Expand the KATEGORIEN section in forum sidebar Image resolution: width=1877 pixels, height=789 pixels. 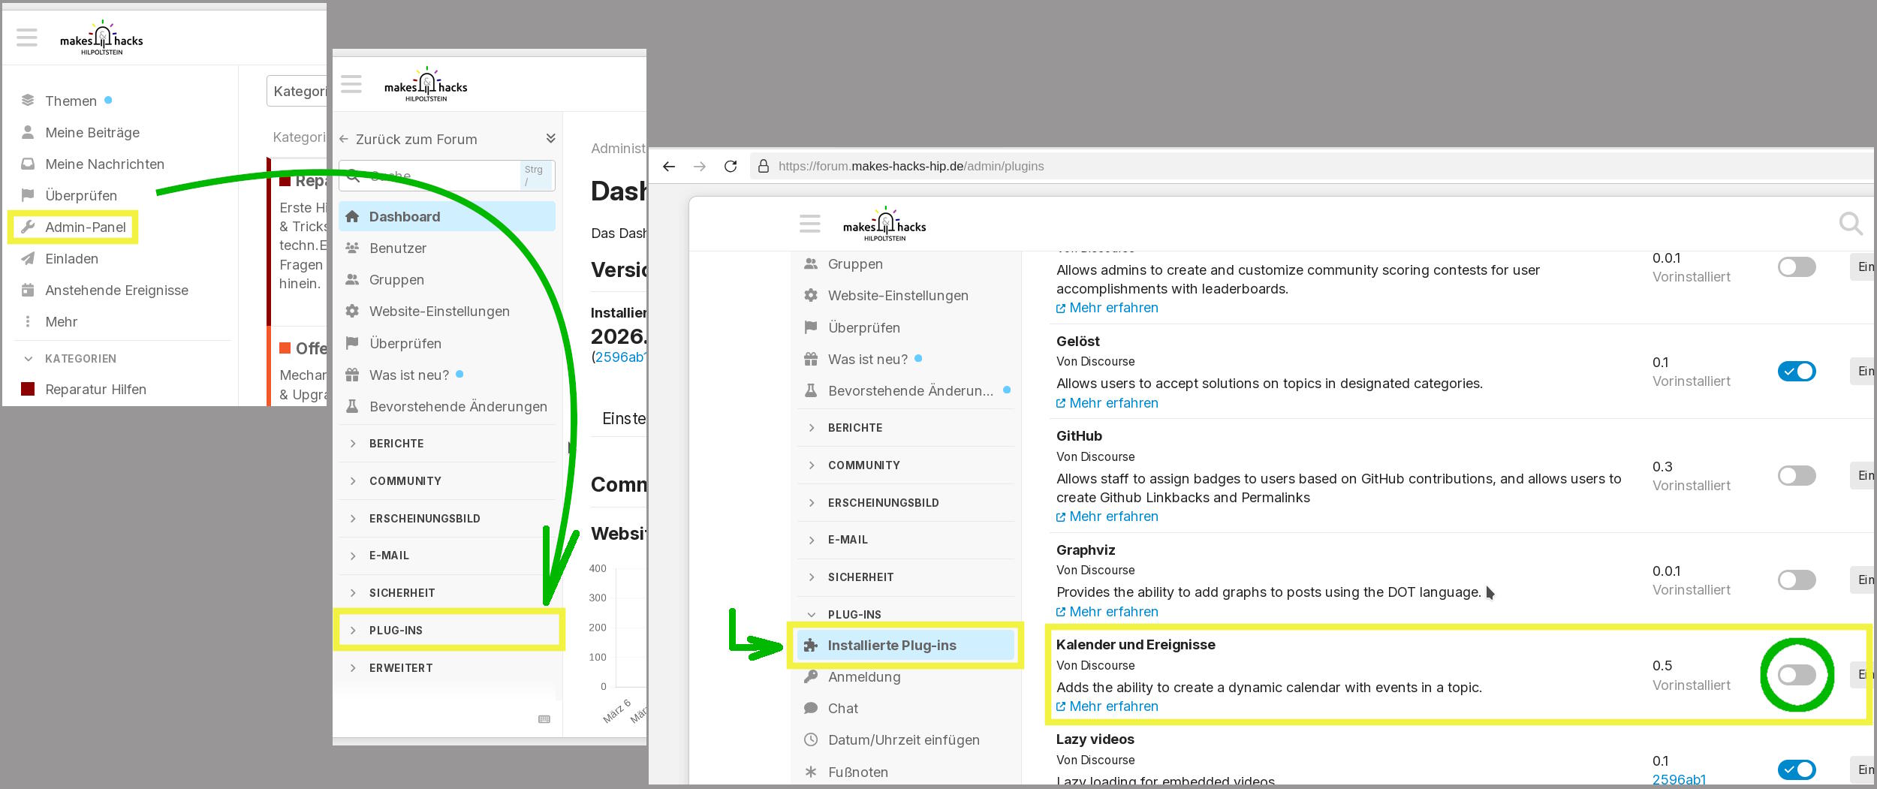(80, 359)
